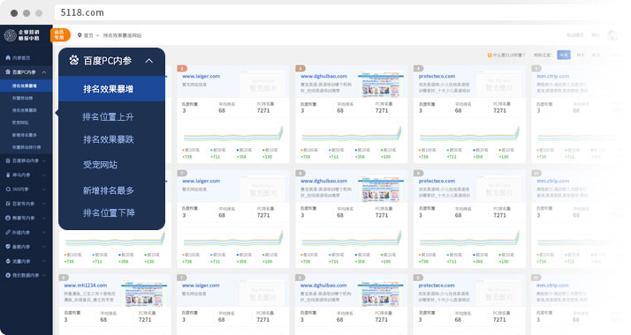The height and width of the screenshot is (335, 631).
Task: Click the sidebar icon beside 360内参
Action: [x=8, y=190]
